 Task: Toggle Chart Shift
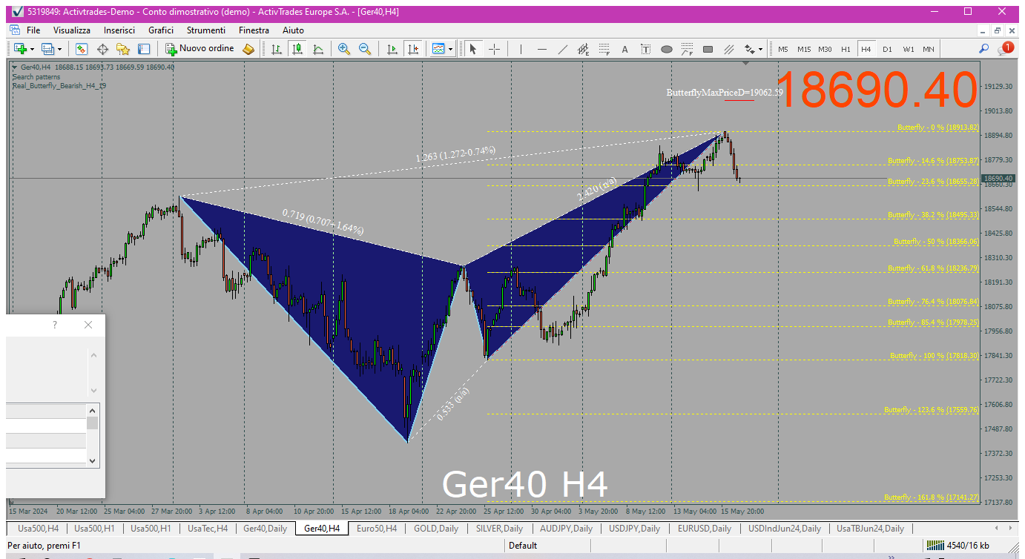tap(413, 49)
